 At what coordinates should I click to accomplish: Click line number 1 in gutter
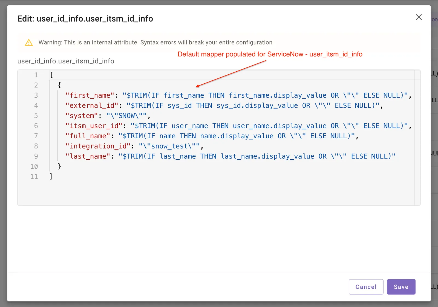coord(36,75)
